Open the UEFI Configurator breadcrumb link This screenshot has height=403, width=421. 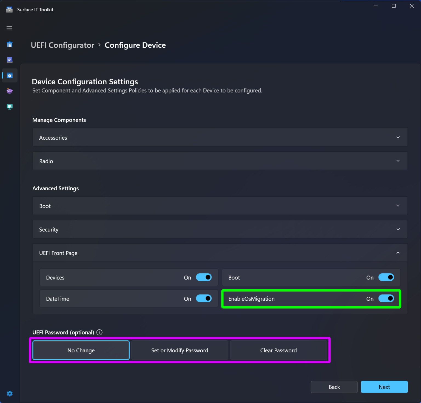tap(62, 45)
